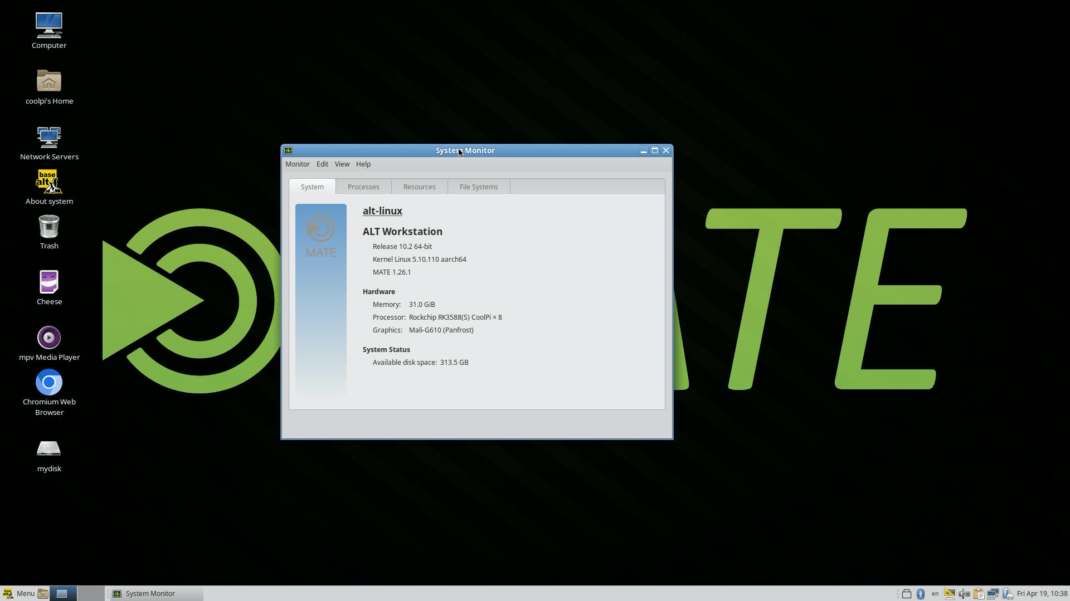Image resolution: width=1070 pixels, height=601 pixels.
Task: Click the ALT Workstation heading
Action: [402, 232]
